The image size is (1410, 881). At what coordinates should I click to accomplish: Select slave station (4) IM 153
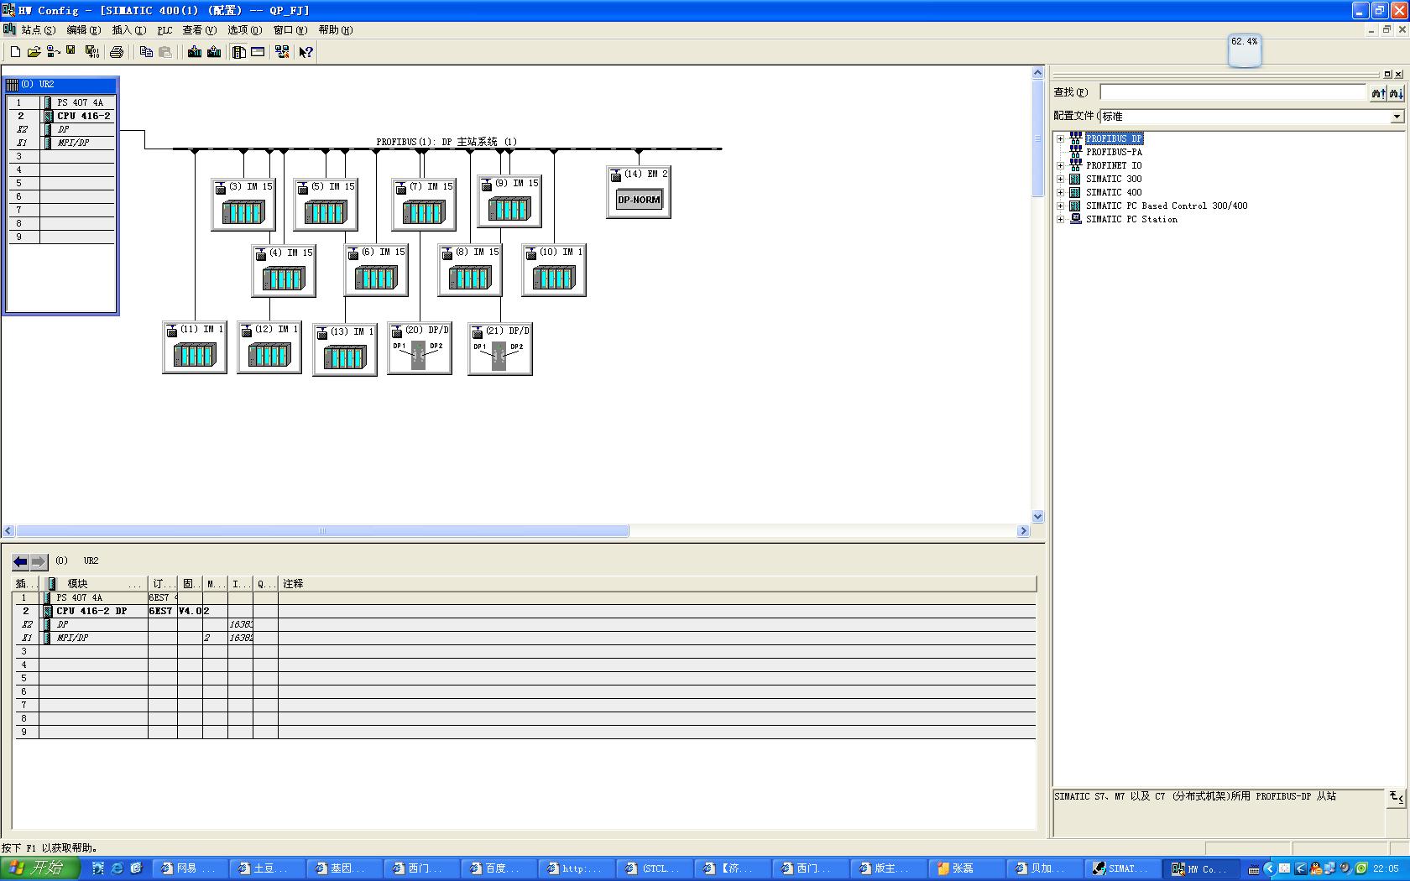pos(284,270)
